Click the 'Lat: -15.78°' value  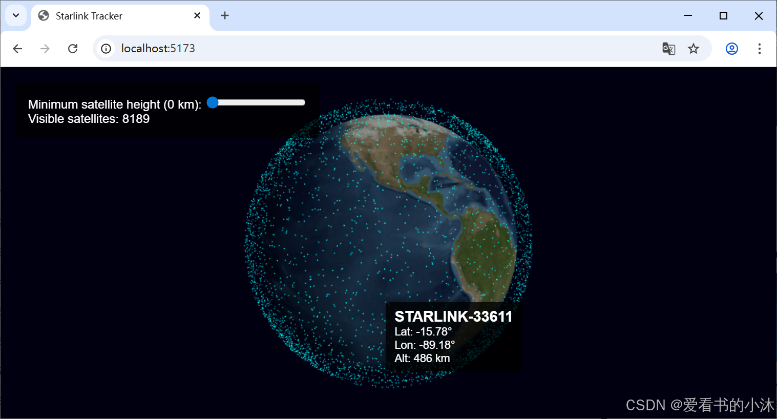click(423, 332)
